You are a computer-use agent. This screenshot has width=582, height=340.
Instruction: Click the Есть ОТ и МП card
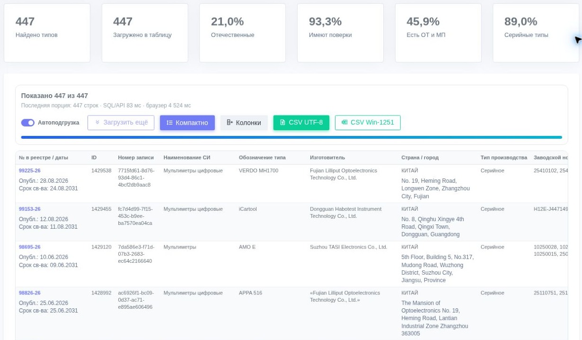tap(438, 33)
